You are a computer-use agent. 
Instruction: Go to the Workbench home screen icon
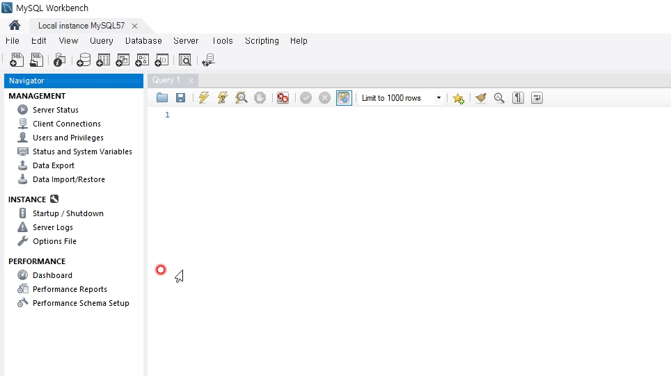coord(15,26)
